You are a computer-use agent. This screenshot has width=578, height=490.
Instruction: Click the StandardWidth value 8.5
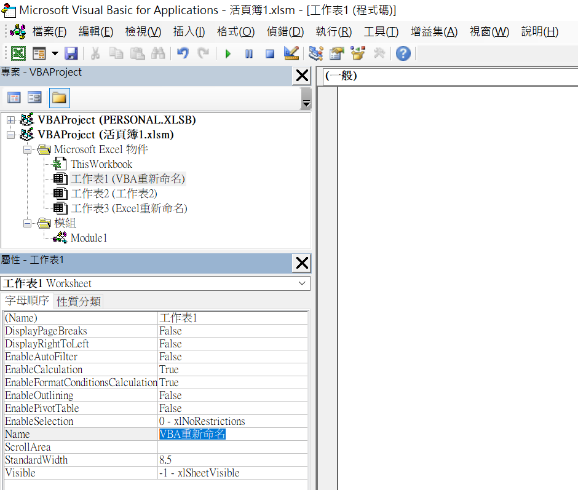tap(233, 460)
